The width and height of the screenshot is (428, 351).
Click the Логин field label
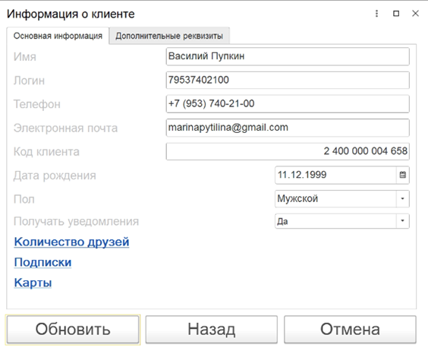pyautogui.click(x=29, y=81)
